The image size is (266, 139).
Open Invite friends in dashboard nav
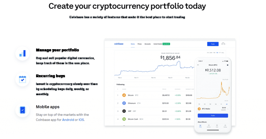click(158, 44)
